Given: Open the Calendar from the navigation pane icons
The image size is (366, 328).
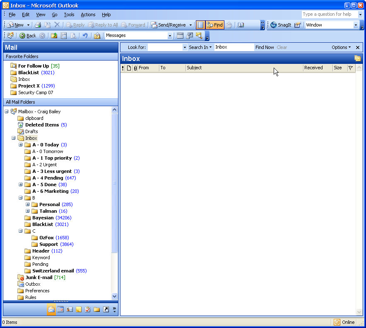Looking at the screenshot, I should [x=60, y=309].
